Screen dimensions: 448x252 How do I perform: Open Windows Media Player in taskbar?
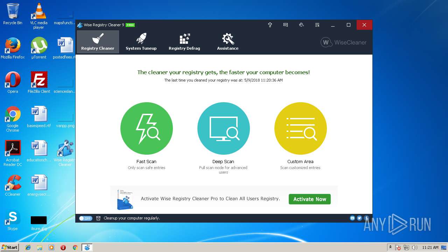51,247
